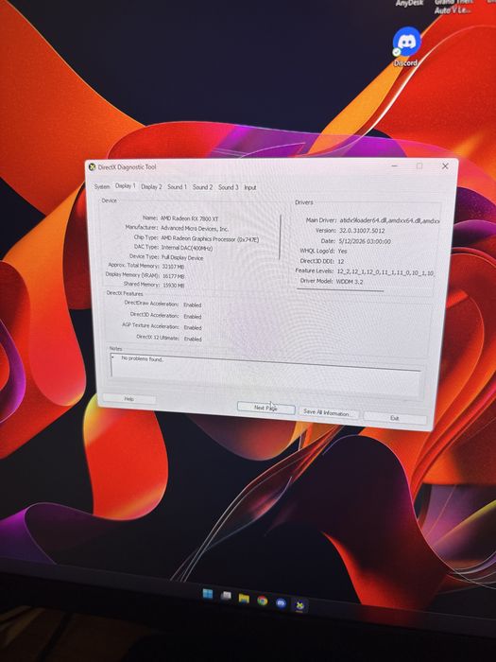Click the Main Driver file list value
Image resolution: width=496 pixels, height=662 pixels.
tap(389, 220)
